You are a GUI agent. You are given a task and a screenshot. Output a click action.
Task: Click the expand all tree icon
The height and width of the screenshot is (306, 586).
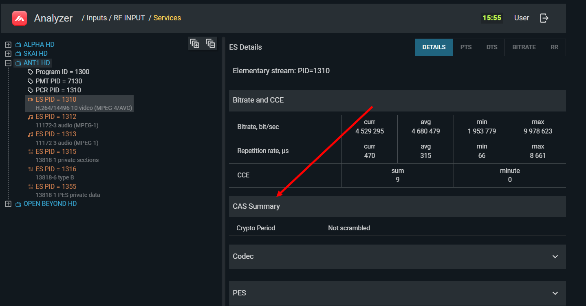pos(195,44)
